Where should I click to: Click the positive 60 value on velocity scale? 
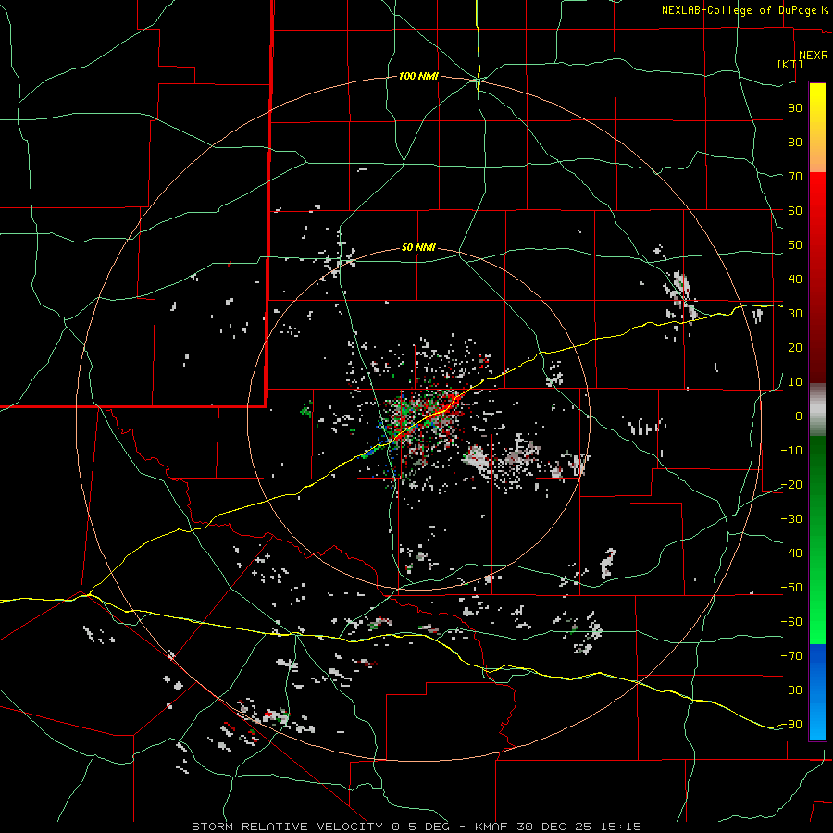pos(795,210)
